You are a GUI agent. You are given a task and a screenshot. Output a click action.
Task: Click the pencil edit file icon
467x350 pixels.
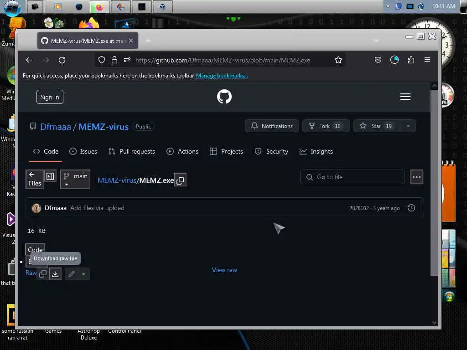click(x=72, y=274)
